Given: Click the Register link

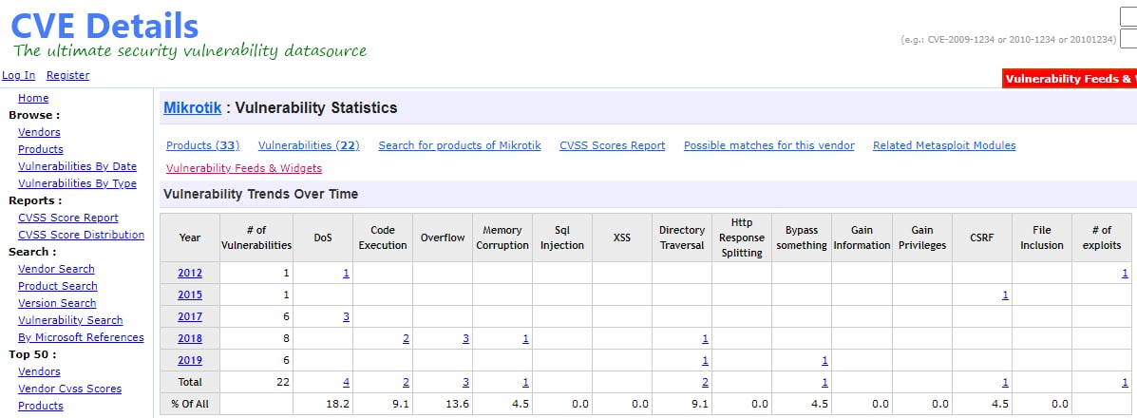Looking at the screenshot, I should 68,75.
